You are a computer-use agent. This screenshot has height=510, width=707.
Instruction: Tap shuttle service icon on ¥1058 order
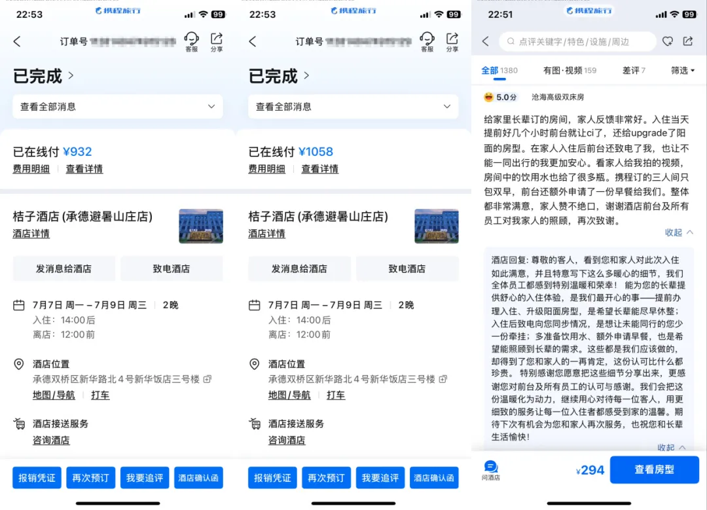click(254, 424)
